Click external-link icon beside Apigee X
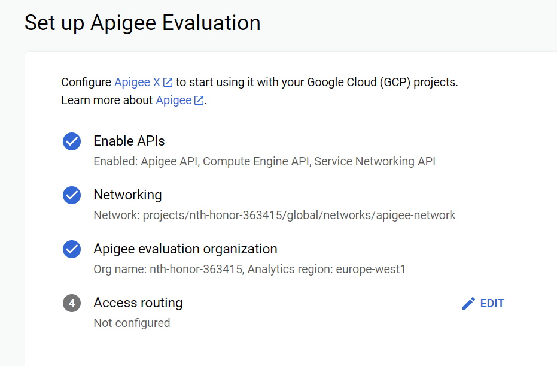 tap(168, 83)
